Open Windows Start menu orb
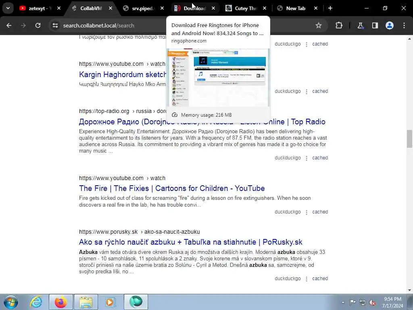 pyautogui.click(x=11, y=302)
